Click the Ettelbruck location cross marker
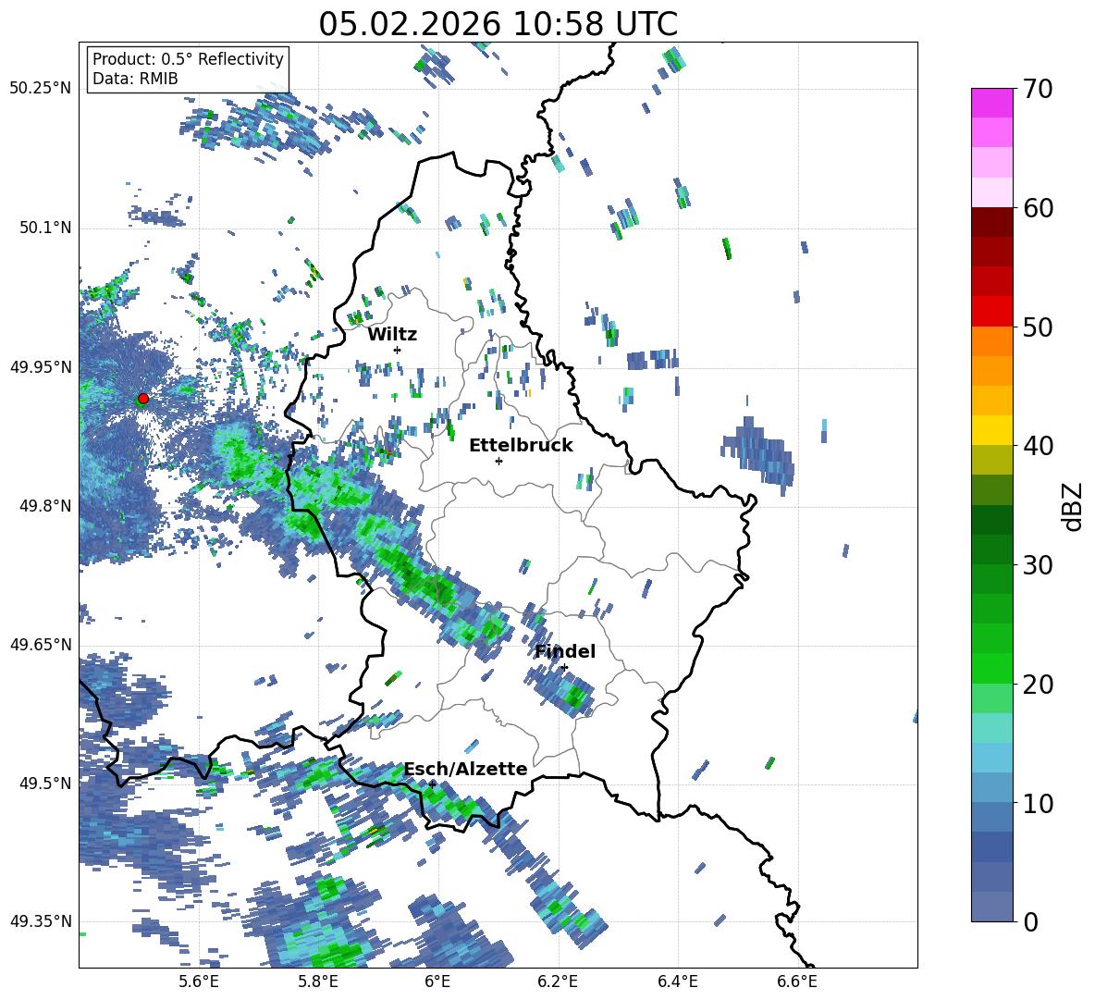 coord(498,461)
